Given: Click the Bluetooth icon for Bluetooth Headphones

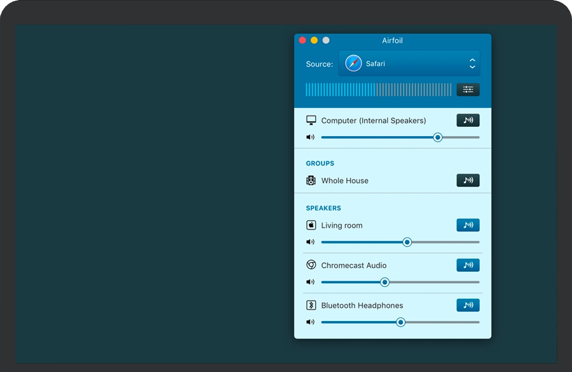Looking at the screenshot, I should pyautogui.click(x=310, y=305).
